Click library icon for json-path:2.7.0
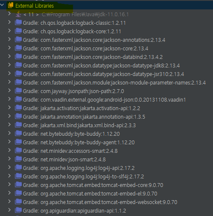 [18, 90]
